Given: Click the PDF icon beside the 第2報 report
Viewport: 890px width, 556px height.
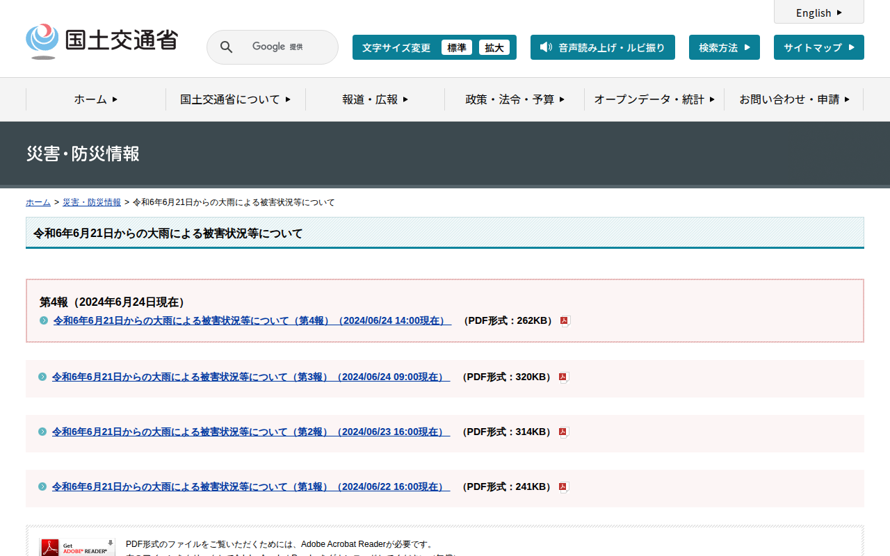Looking at the screenshot, I should coord(563,432).
